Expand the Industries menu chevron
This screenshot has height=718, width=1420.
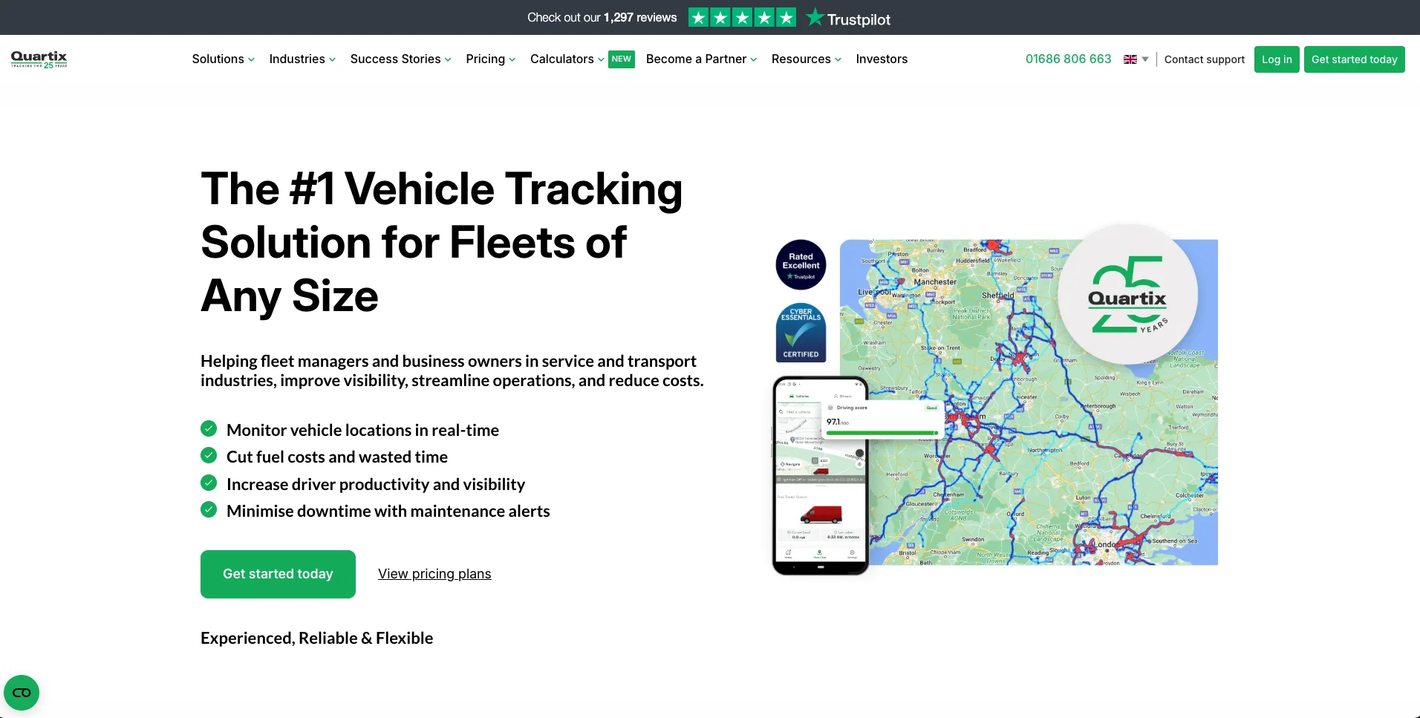tap(332, 60)
